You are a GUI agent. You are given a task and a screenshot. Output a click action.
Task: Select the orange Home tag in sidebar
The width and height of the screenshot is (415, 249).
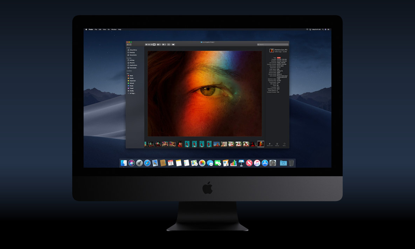(131, 78)
